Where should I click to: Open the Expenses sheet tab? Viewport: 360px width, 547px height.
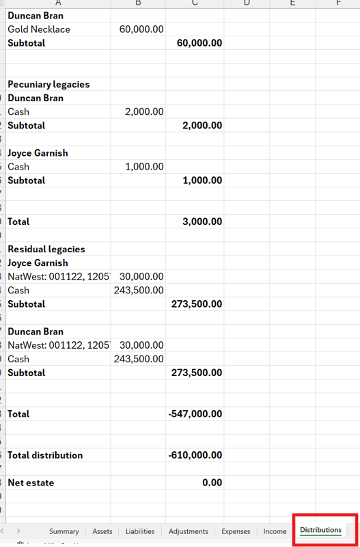point(236,531)
